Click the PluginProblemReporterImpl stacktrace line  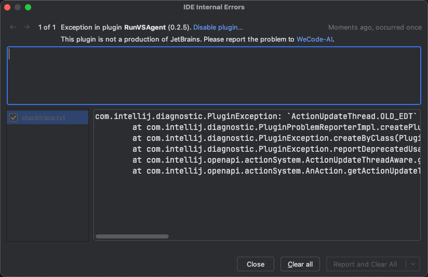click(x=276, y=127)
